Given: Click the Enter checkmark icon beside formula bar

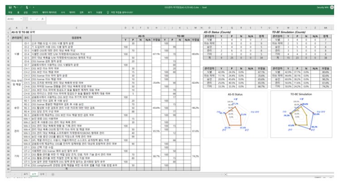Looking at the screenshot, I should [x=35, y=19].
